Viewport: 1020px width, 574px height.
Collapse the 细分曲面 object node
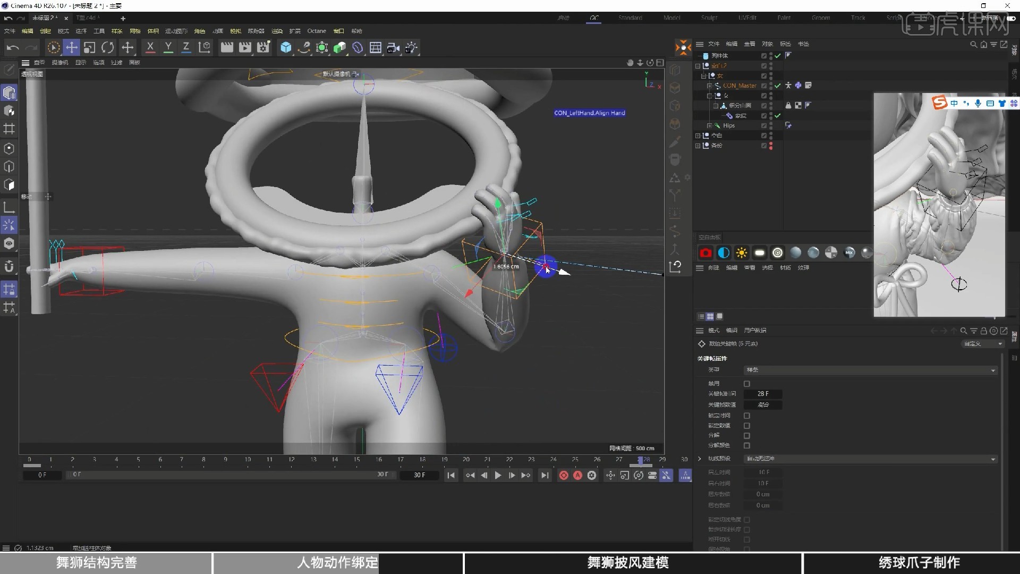(x=716, y=106)
